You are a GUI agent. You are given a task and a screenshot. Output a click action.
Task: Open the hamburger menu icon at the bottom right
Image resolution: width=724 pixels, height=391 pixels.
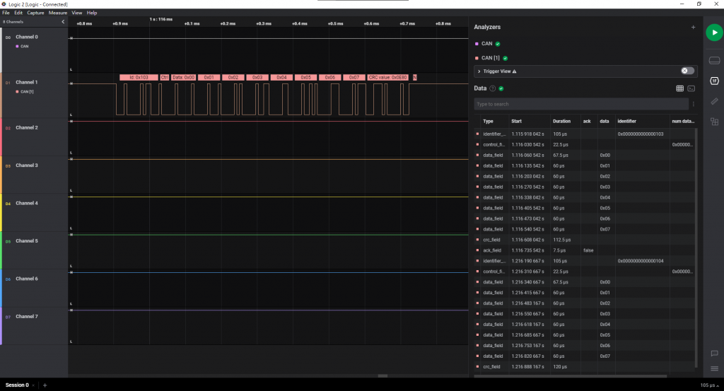[714, 368]
